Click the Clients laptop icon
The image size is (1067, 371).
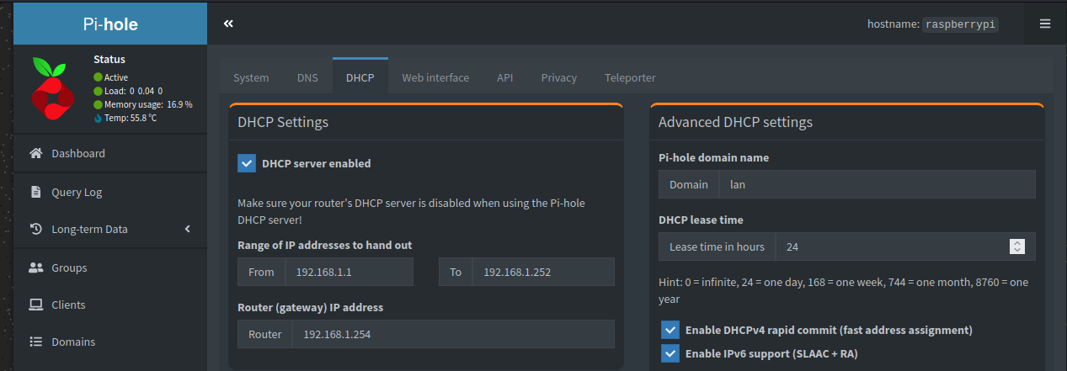(x=35, y=305)
